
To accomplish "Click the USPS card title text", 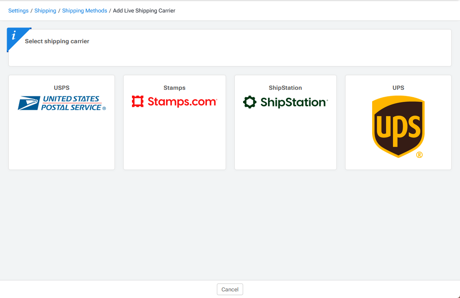I will [62, 88].
